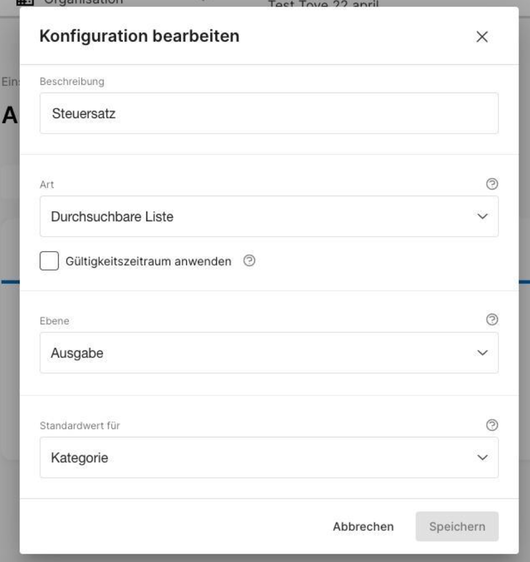Screen dimensions: 530x562
Task: Click the Speichern button
Action: pos(457,527)
